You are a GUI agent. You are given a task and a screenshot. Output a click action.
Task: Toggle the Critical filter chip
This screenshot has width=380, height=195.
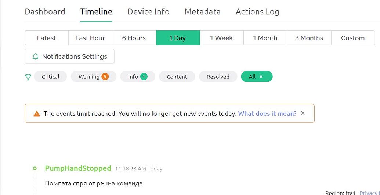pyautogui.click(x=50, y=77)
